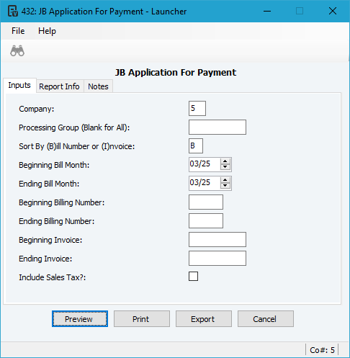Click the Preview button
Screen dimensions: 350x358
80,319
